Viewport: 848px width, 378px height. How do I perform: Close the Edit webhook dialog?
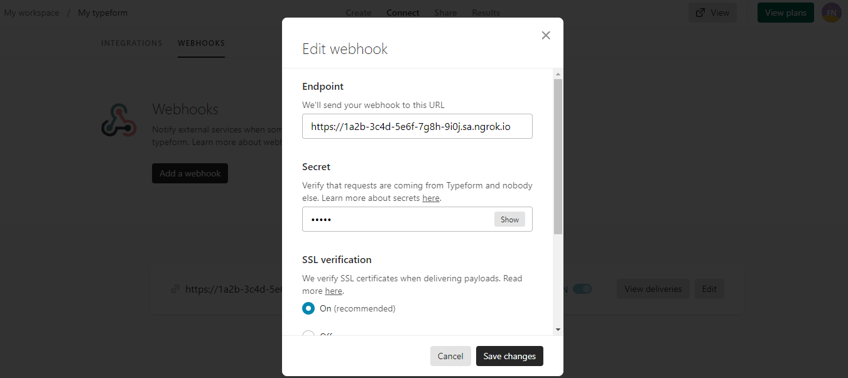point(545,35)
